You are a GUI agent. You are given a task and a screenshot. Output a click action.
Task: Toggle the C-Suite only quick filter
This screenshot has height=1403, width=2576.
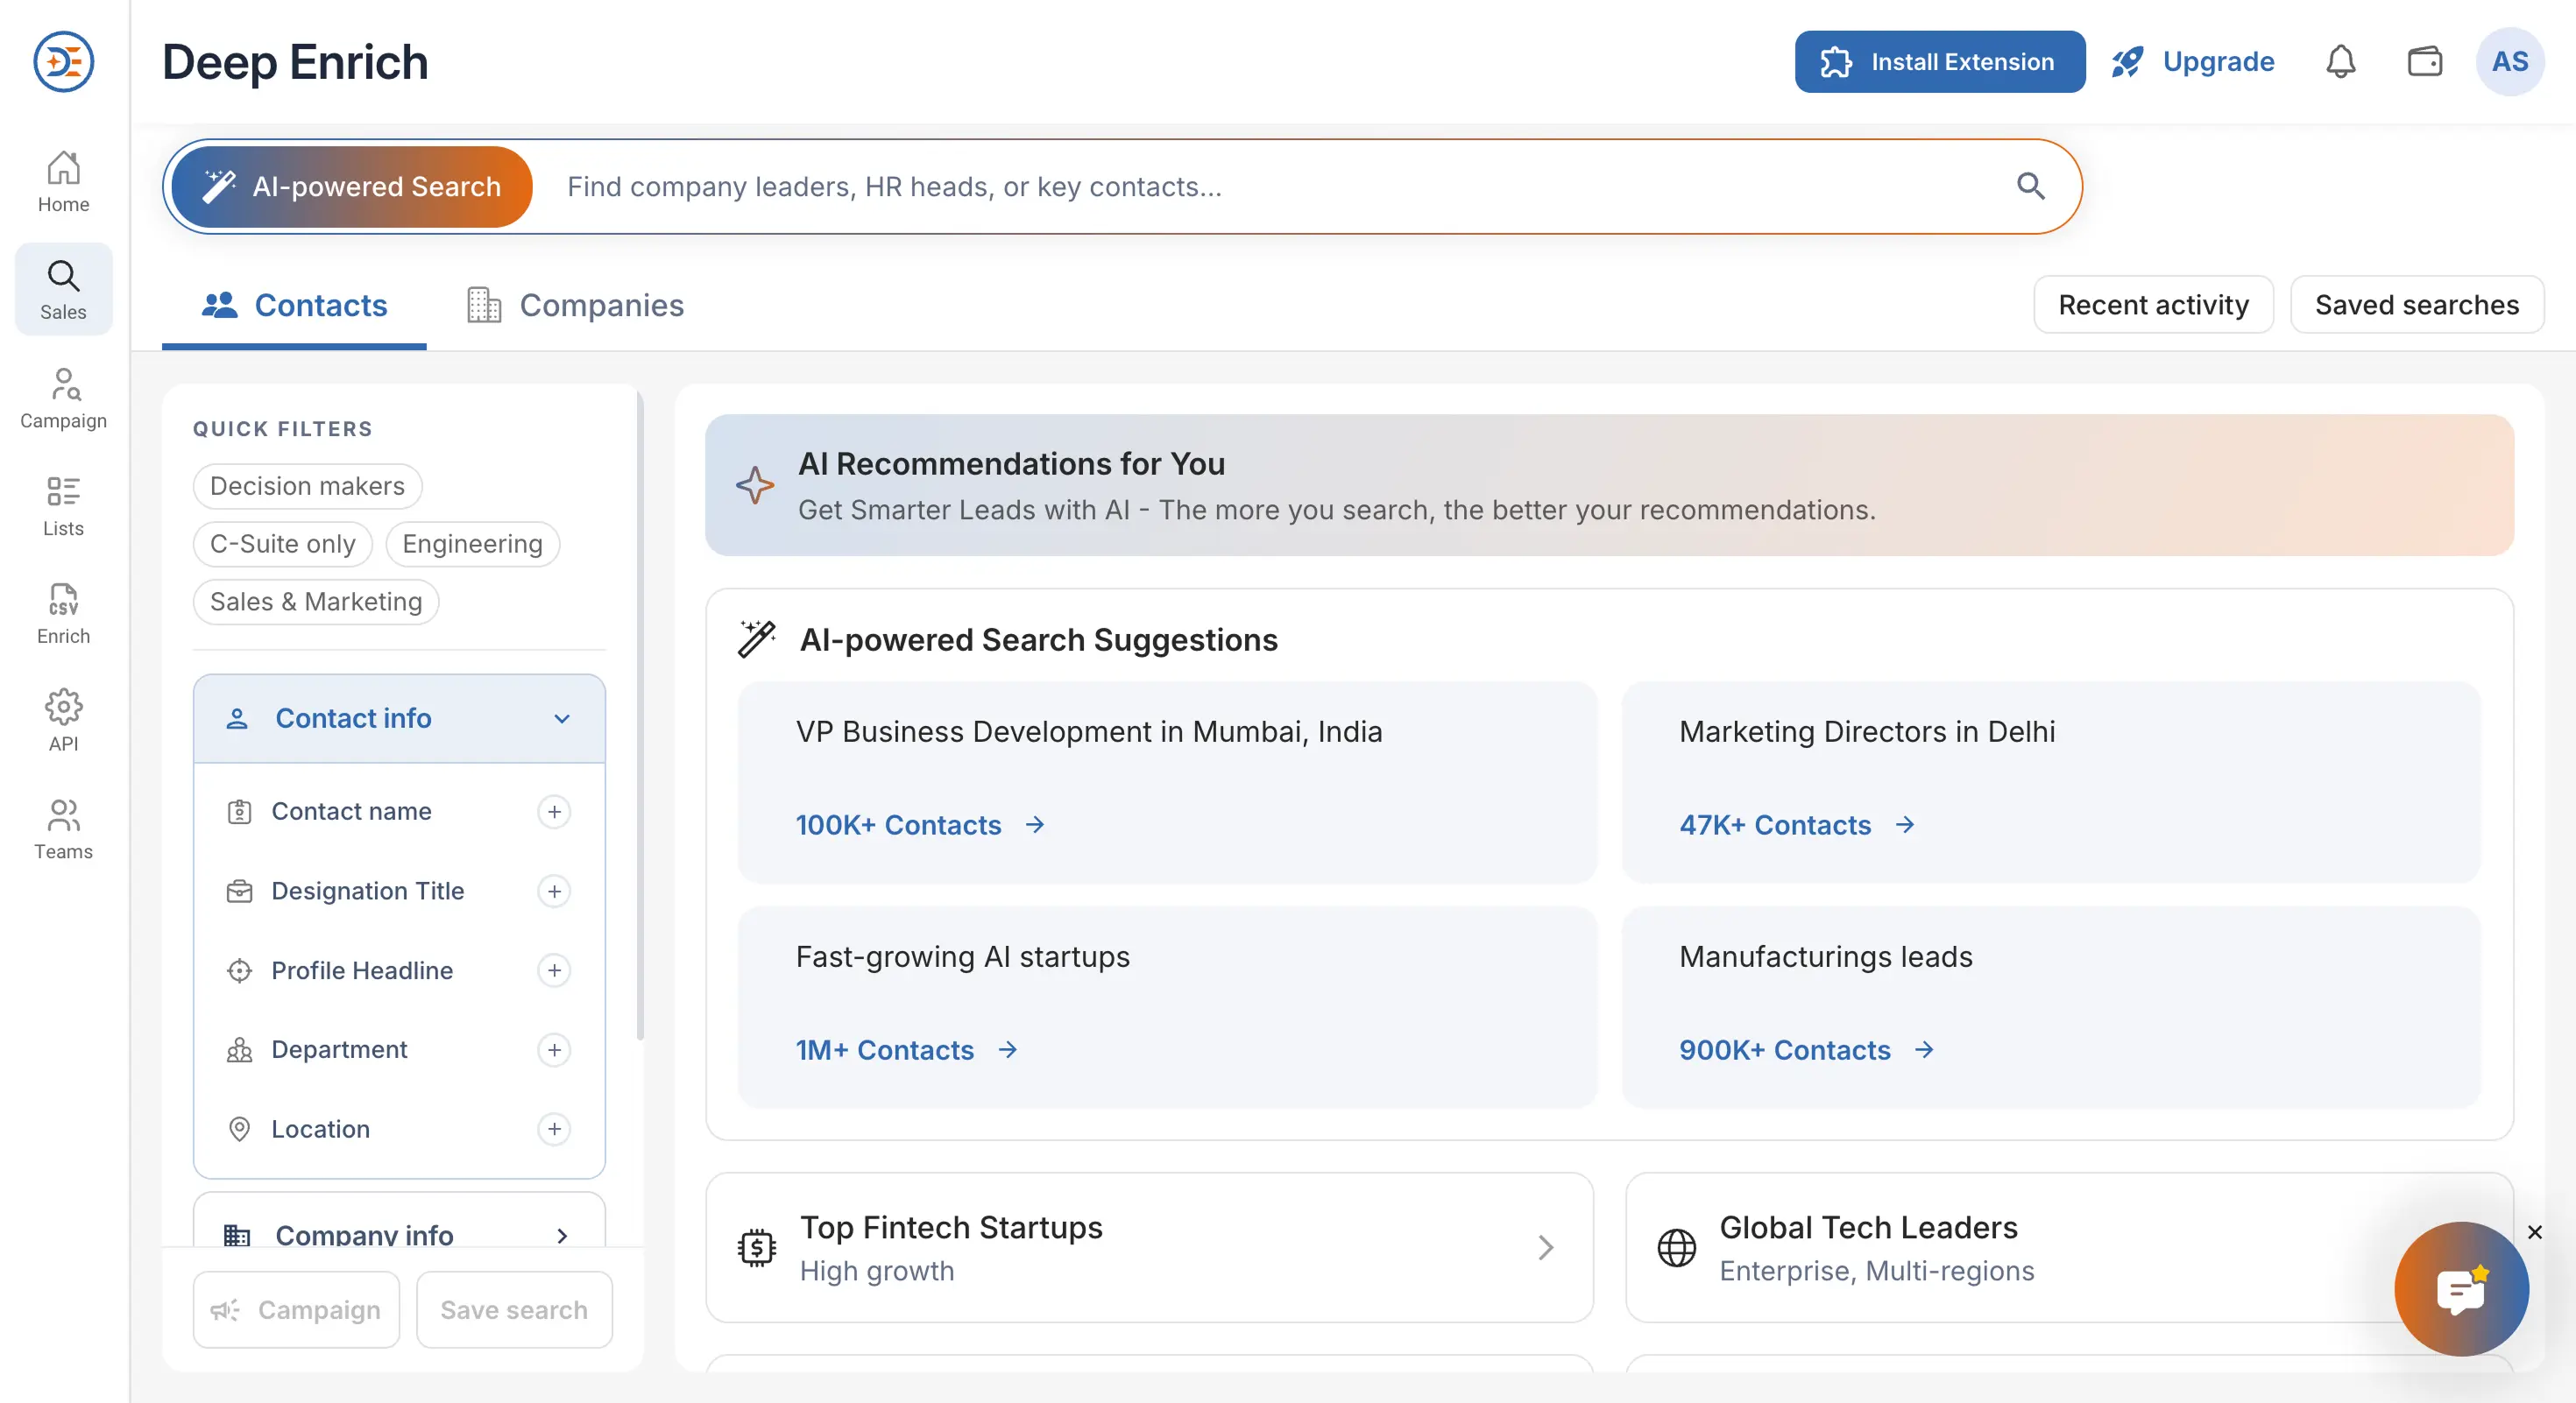[x=282, y=544]
